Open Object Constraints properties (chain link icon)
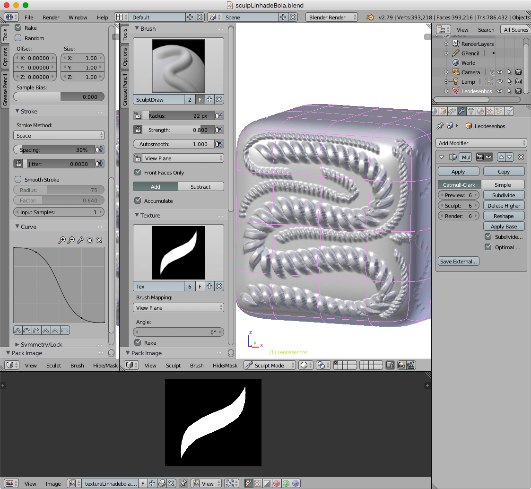This screenshot has width=531, height=489. 452,111
